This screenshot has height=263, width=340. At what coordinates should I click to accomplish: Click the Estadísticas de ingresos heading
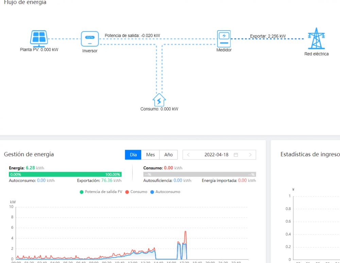click(x=310, y=154)
